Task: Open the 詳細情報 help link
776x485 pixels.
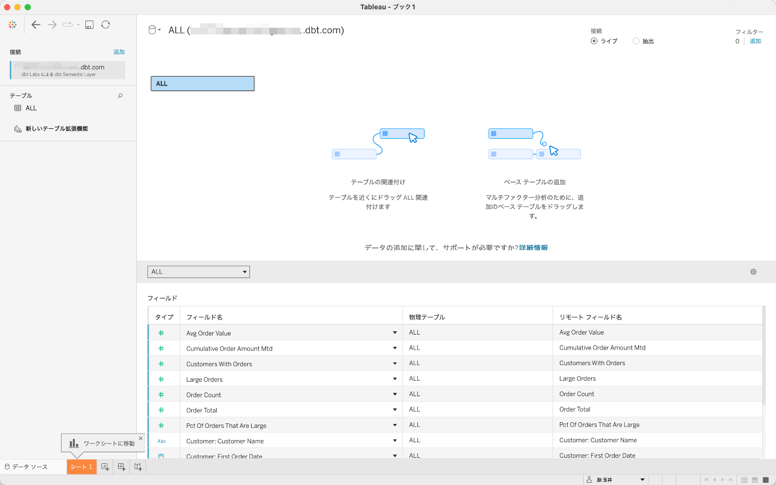Action: pyautogui.click(x=533, y=247)
